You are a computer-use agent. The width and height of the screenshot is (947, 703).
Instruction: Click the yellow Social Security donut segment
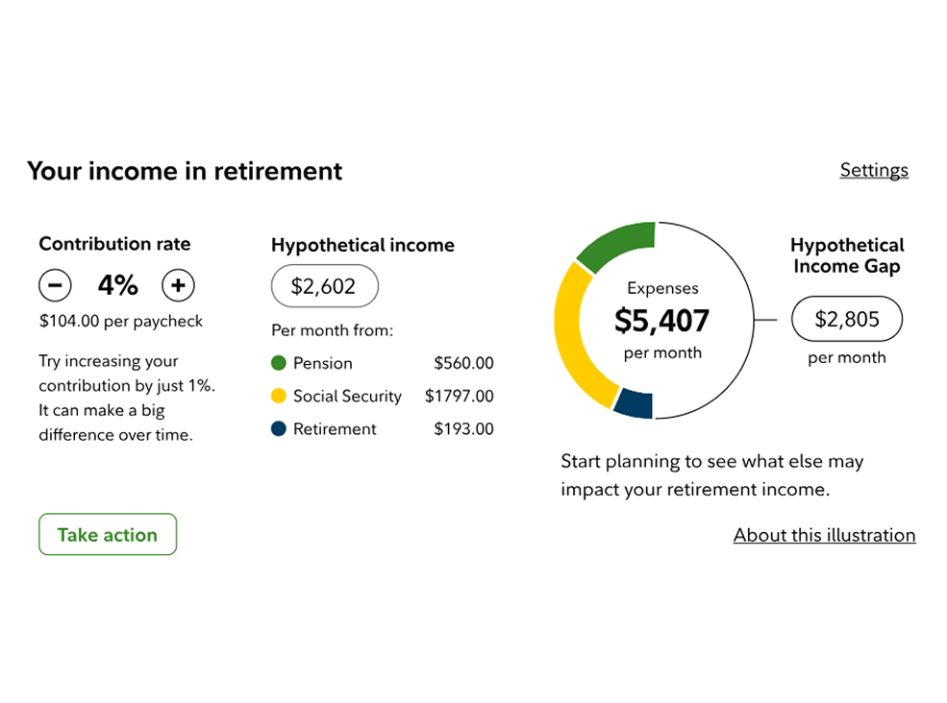click(x=574, y=327)
